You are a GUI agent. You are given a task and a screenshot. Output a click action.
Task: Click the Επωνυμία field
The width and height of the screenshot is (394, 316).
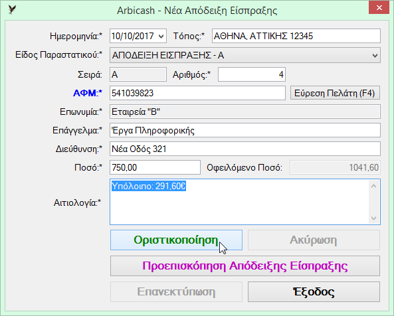[x=245, y=112]
